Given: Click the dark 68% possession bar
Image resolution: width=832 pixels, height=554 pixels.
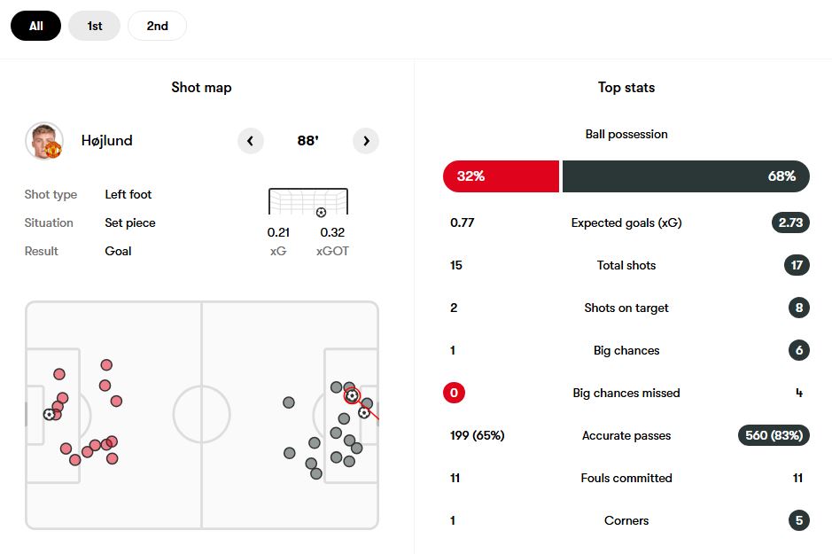Looking at the screenshot, I should [x=686, y=176].
